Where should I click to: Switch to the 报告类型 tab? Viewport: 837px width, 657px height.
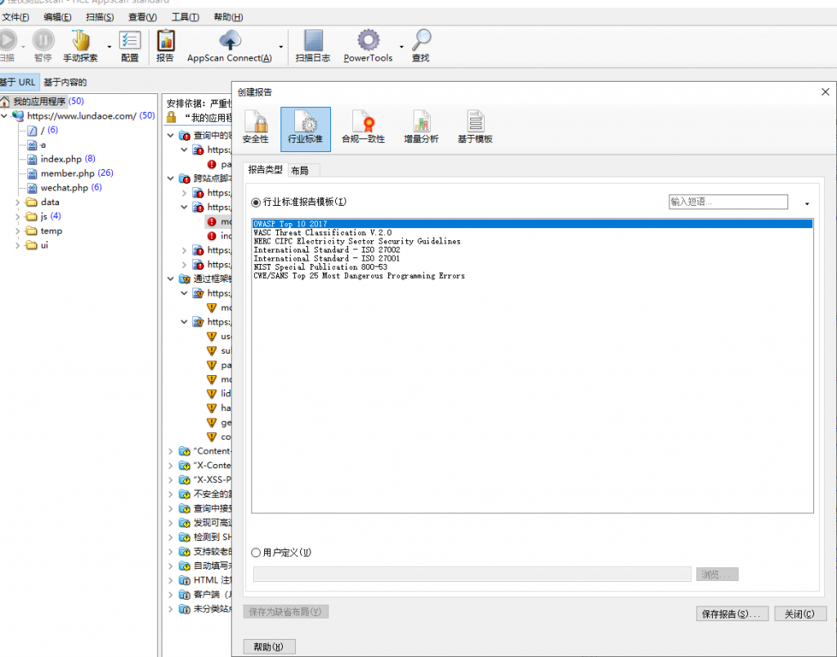click(266, 170)
